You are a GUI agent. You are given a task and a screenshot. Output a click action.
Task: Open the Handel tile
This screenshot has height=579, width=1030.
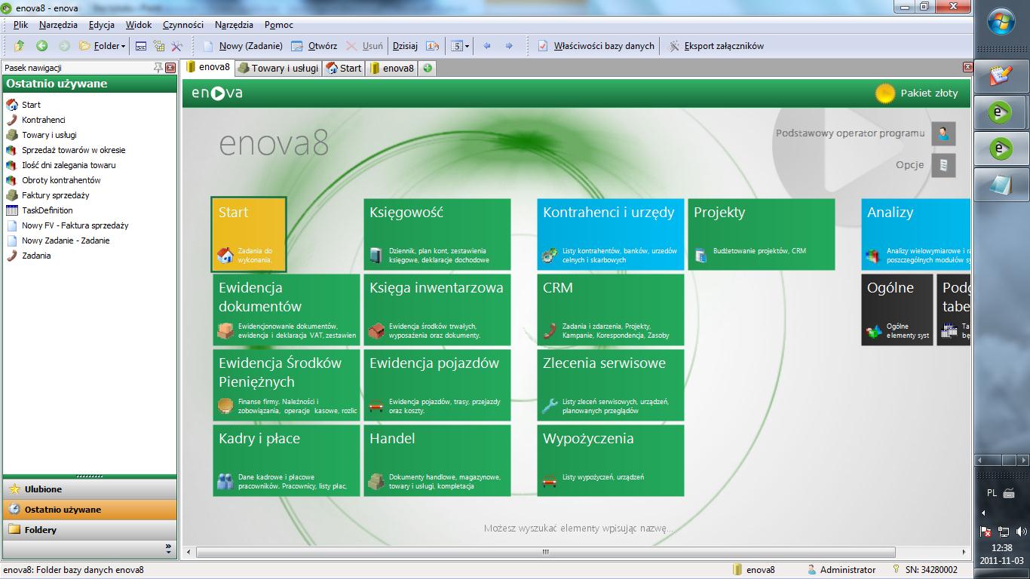tap(437, 461)
